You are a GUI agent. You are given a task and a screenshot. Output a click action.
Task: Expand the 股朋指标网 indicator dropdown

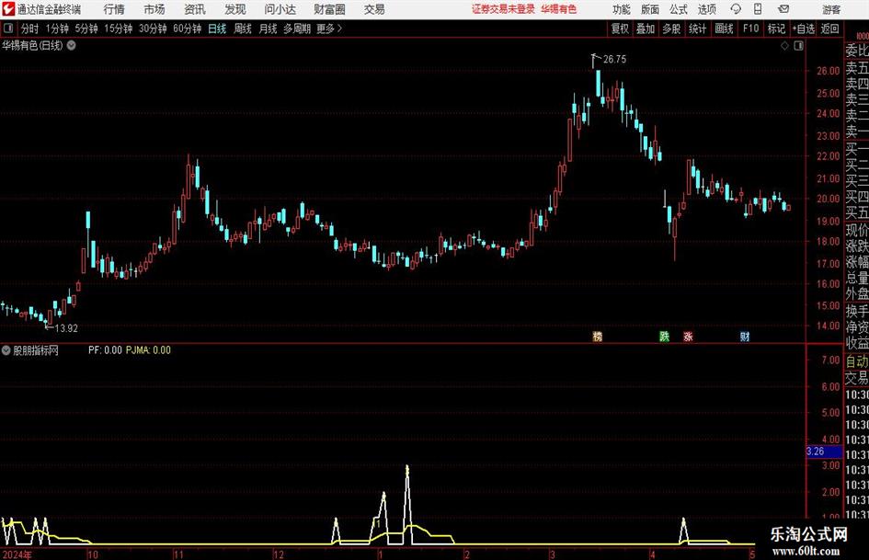pos(6,350)
